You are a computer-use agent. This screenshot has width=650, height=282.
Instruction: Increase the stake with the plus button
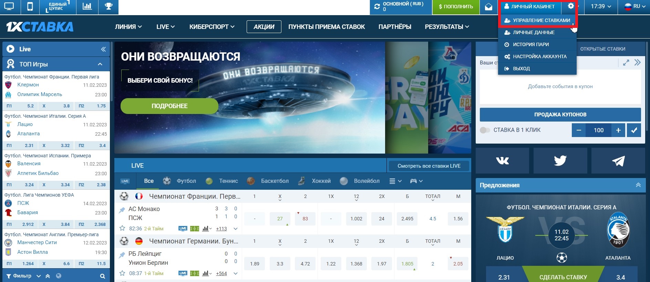[x=618, y=130]
